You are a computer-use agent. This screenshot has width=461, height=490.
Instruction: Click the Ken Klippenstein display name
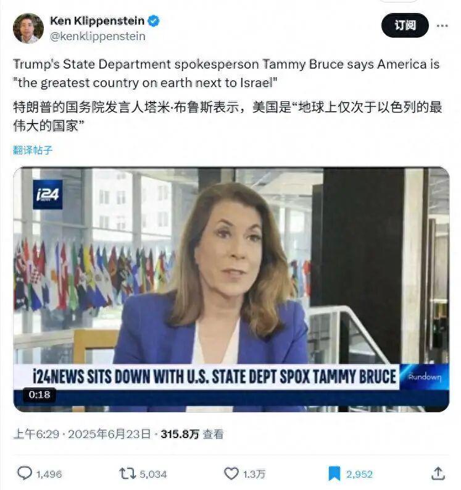[97, 21]
